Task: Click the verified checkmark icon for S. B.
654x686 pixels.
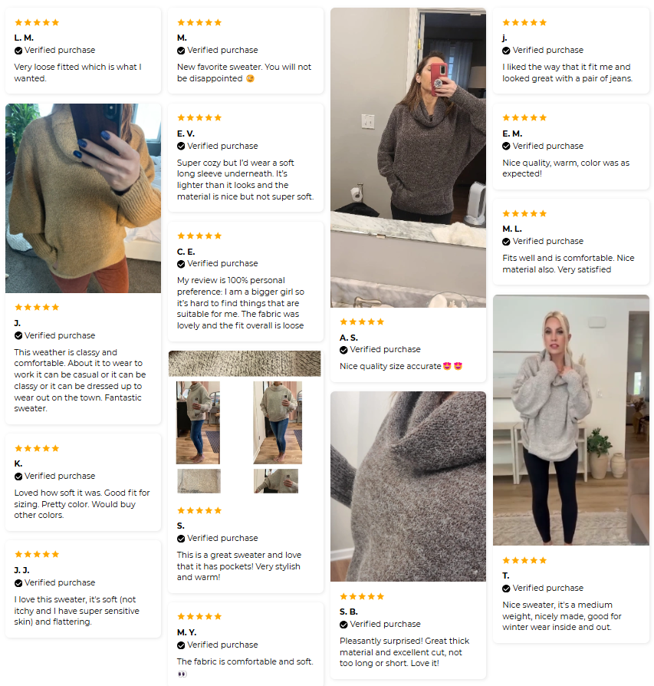Action: [343, 625]
